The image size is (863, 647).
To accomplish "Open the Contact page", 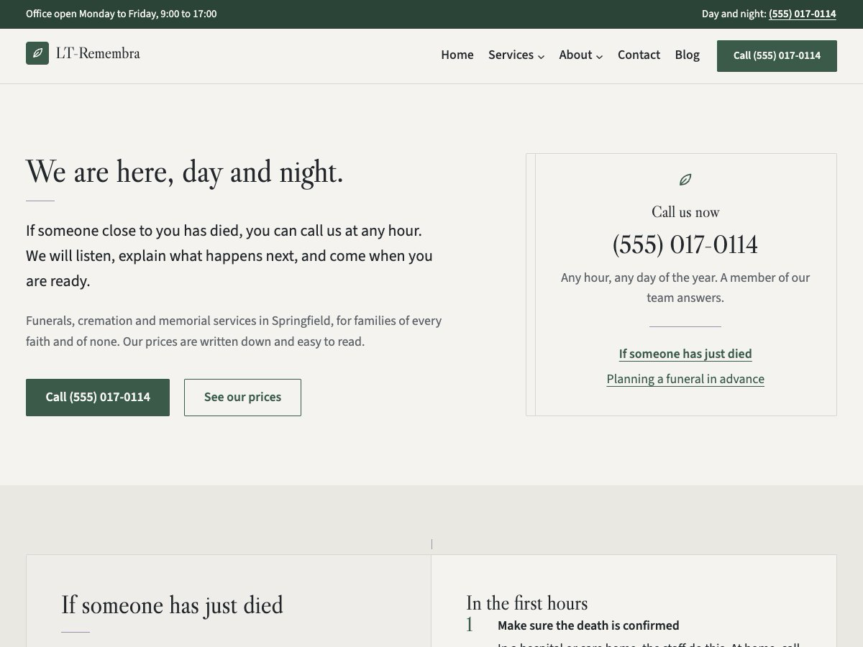I will click(x=639, y=55).
